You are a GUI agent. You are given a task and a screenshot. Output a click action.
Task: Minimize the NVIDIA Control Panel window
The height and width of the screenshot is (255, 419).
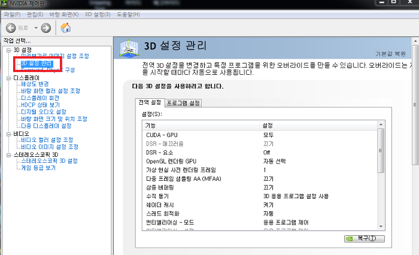[x=382, y=2]
